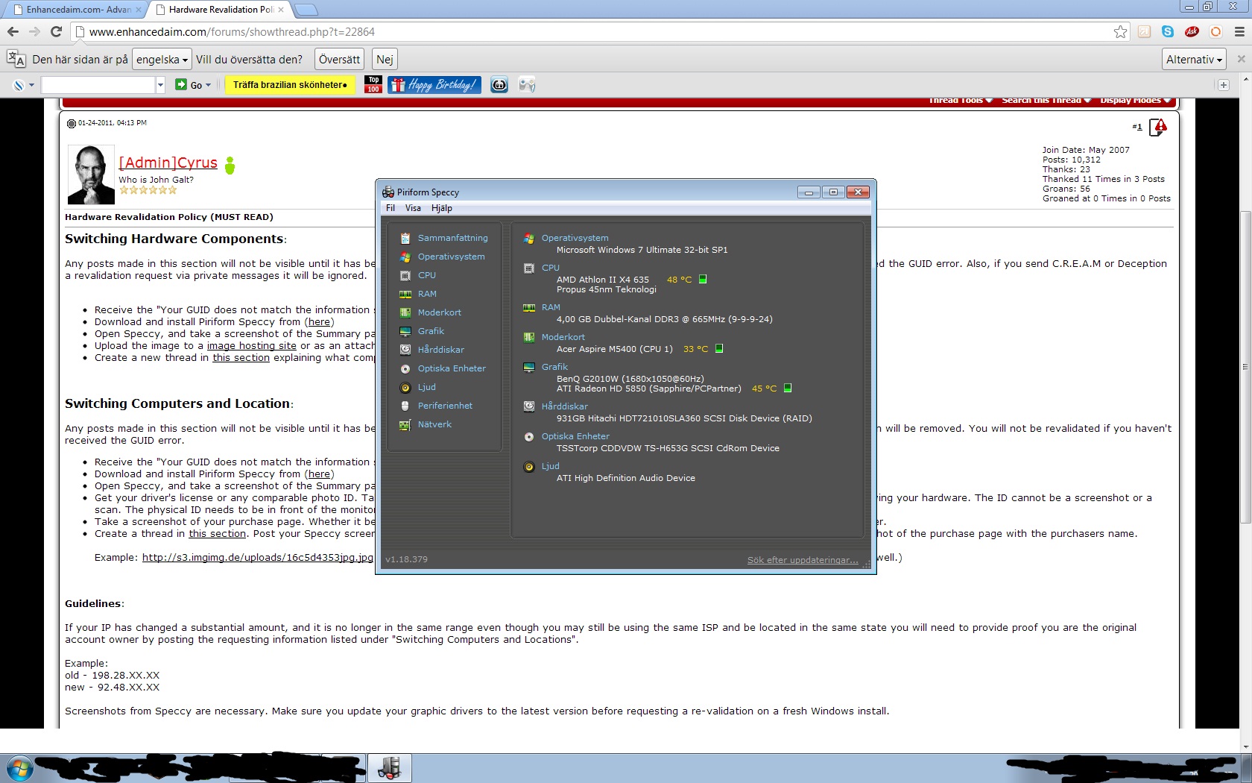
Task: Click the orange circular-arrow extension icon
Action: pos(1215,31)
